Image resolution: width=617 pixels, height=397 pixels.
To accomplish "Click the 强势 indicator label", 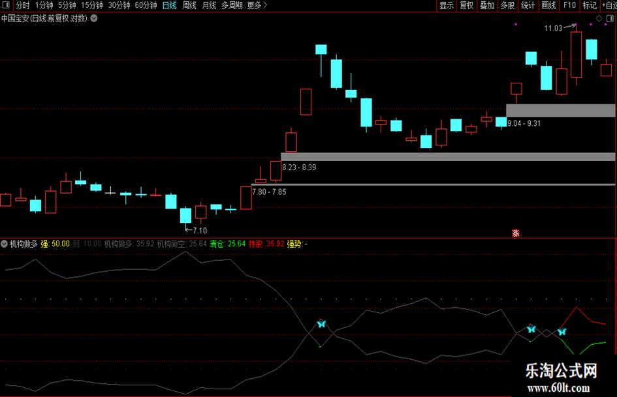I will [x=294, y=244].
